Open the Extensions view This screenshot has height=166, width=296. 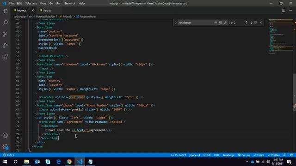[5, 57]
